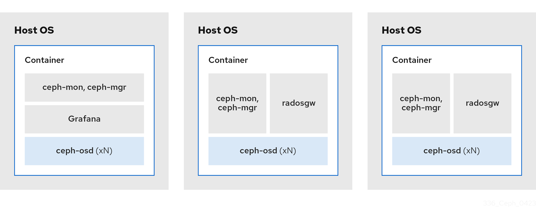Click the Container label in the left host
This screenshot has height=218, width=536.
click(44, 60)
